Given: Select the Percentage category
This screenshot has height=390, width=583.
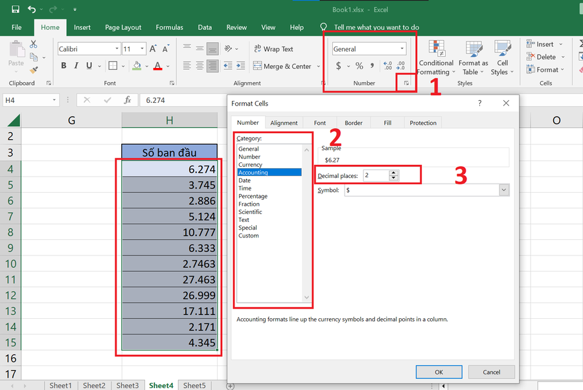Looking at the screenshot, I should click(x=253, y=196).
